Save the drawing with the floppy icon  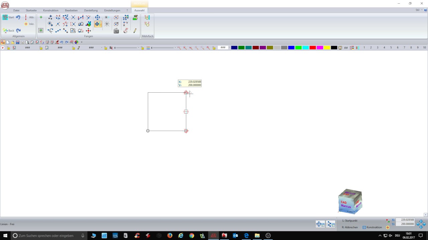18,42
